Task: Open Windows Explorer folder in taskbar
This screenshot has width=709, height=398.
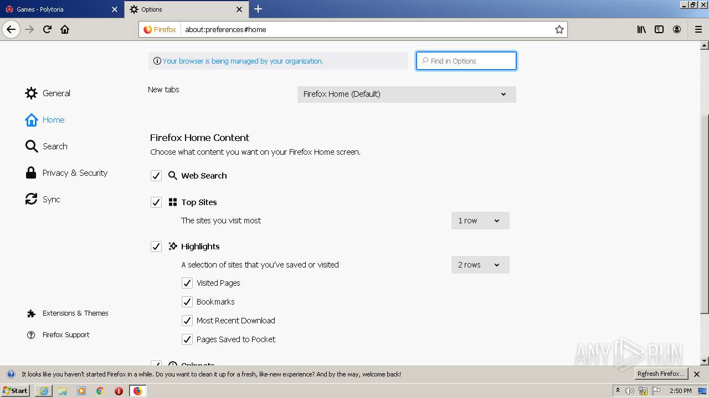Action: pos(63,391)
